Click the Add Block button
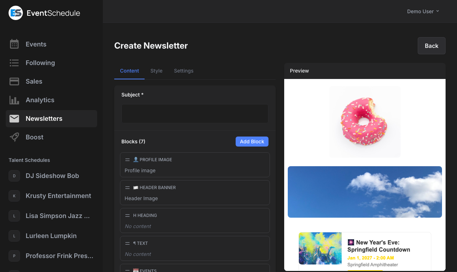This screenshot has height=272, width=457. [x=252, y=142]
